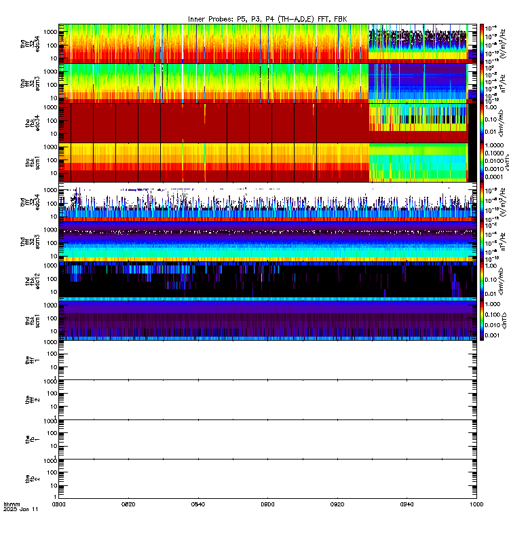The height and width of the screenshot is (543, 509).
Task: Select the 'thd fbk scm1' panel label
Action: click(x=33, y=320)
